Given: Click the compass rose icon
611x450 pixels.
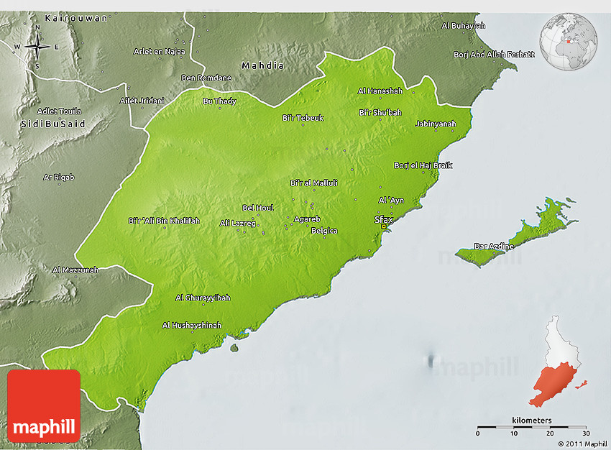Looking at the screenshot, I should (37, 47).
